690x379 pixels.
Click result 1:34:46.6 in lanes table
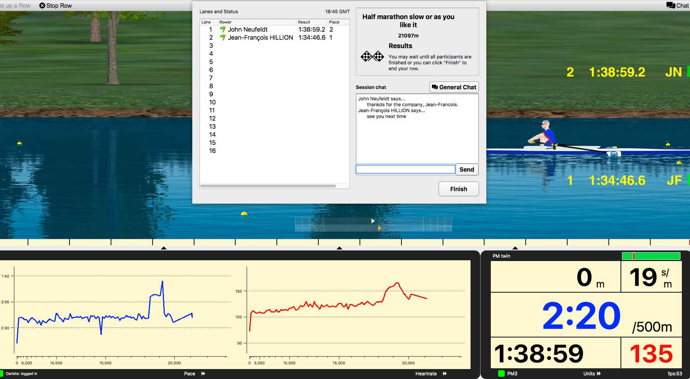312,37
